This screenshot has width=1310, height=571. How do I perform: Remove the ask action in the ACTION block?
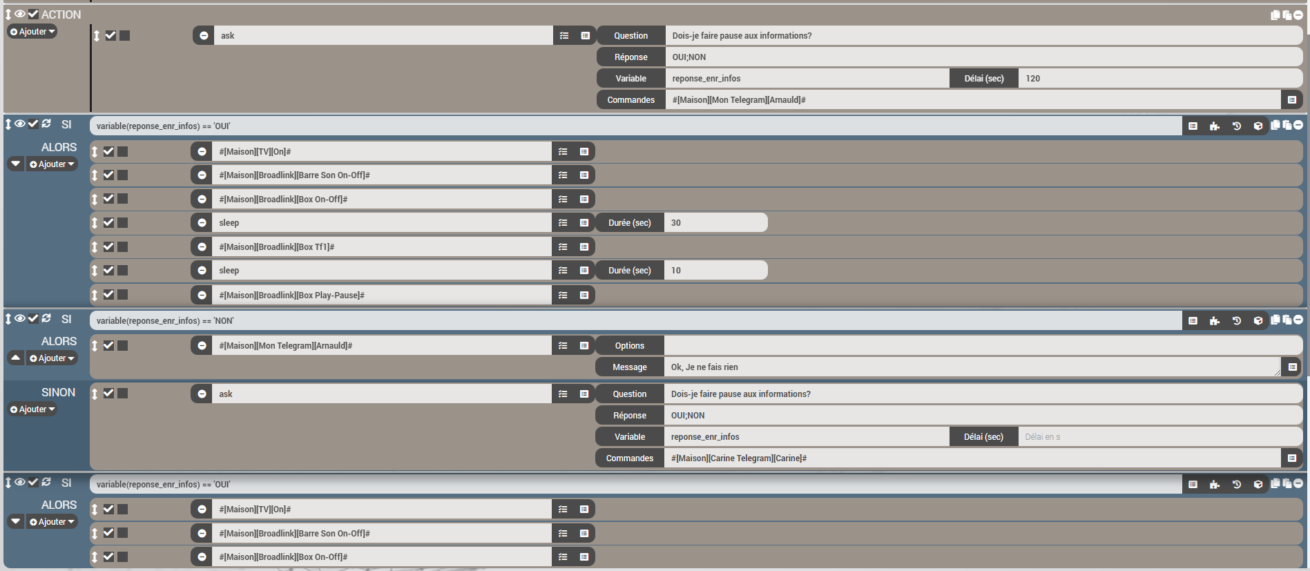tap(204, 35)
